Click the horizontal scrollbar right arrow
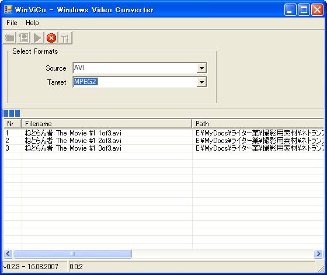 coord(318,254)
